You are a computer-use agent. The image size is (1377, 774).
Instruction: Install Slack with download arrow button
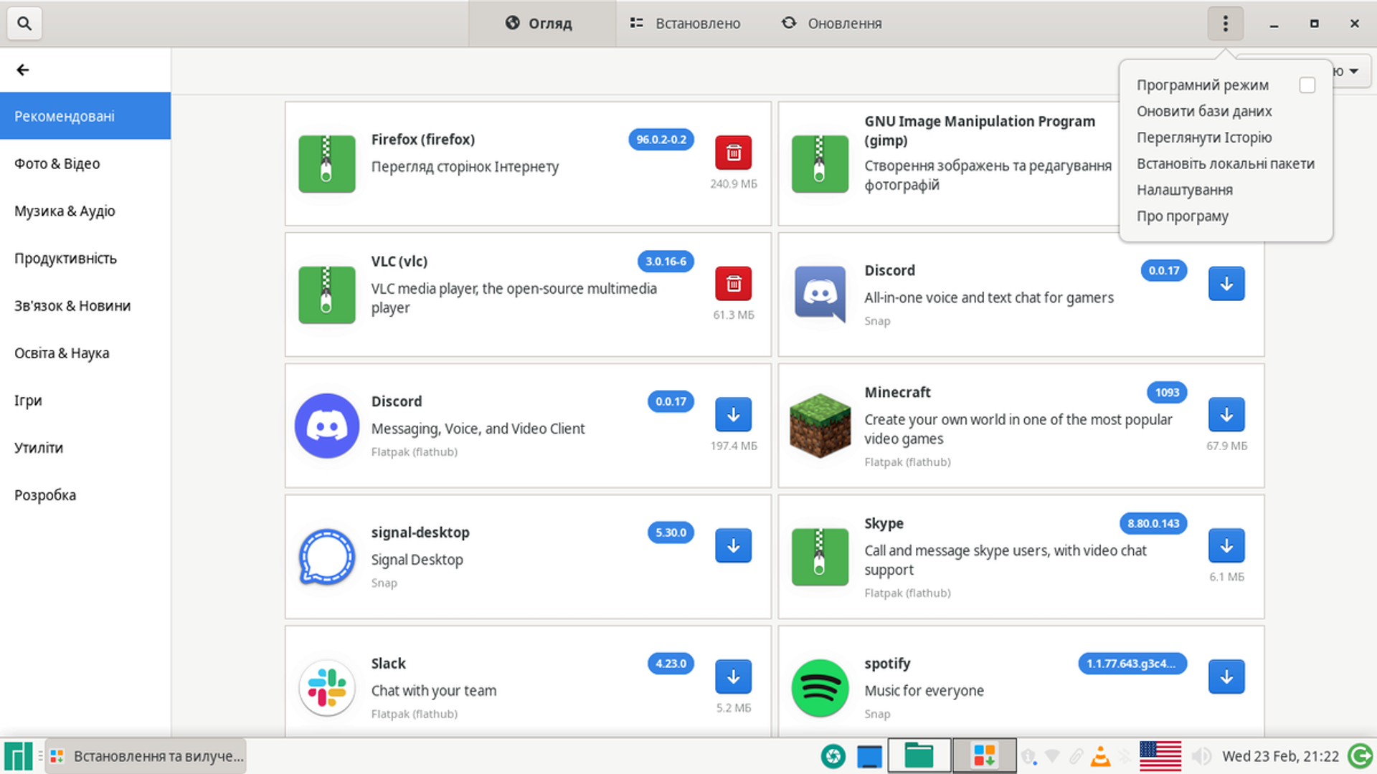coord(733,677)
